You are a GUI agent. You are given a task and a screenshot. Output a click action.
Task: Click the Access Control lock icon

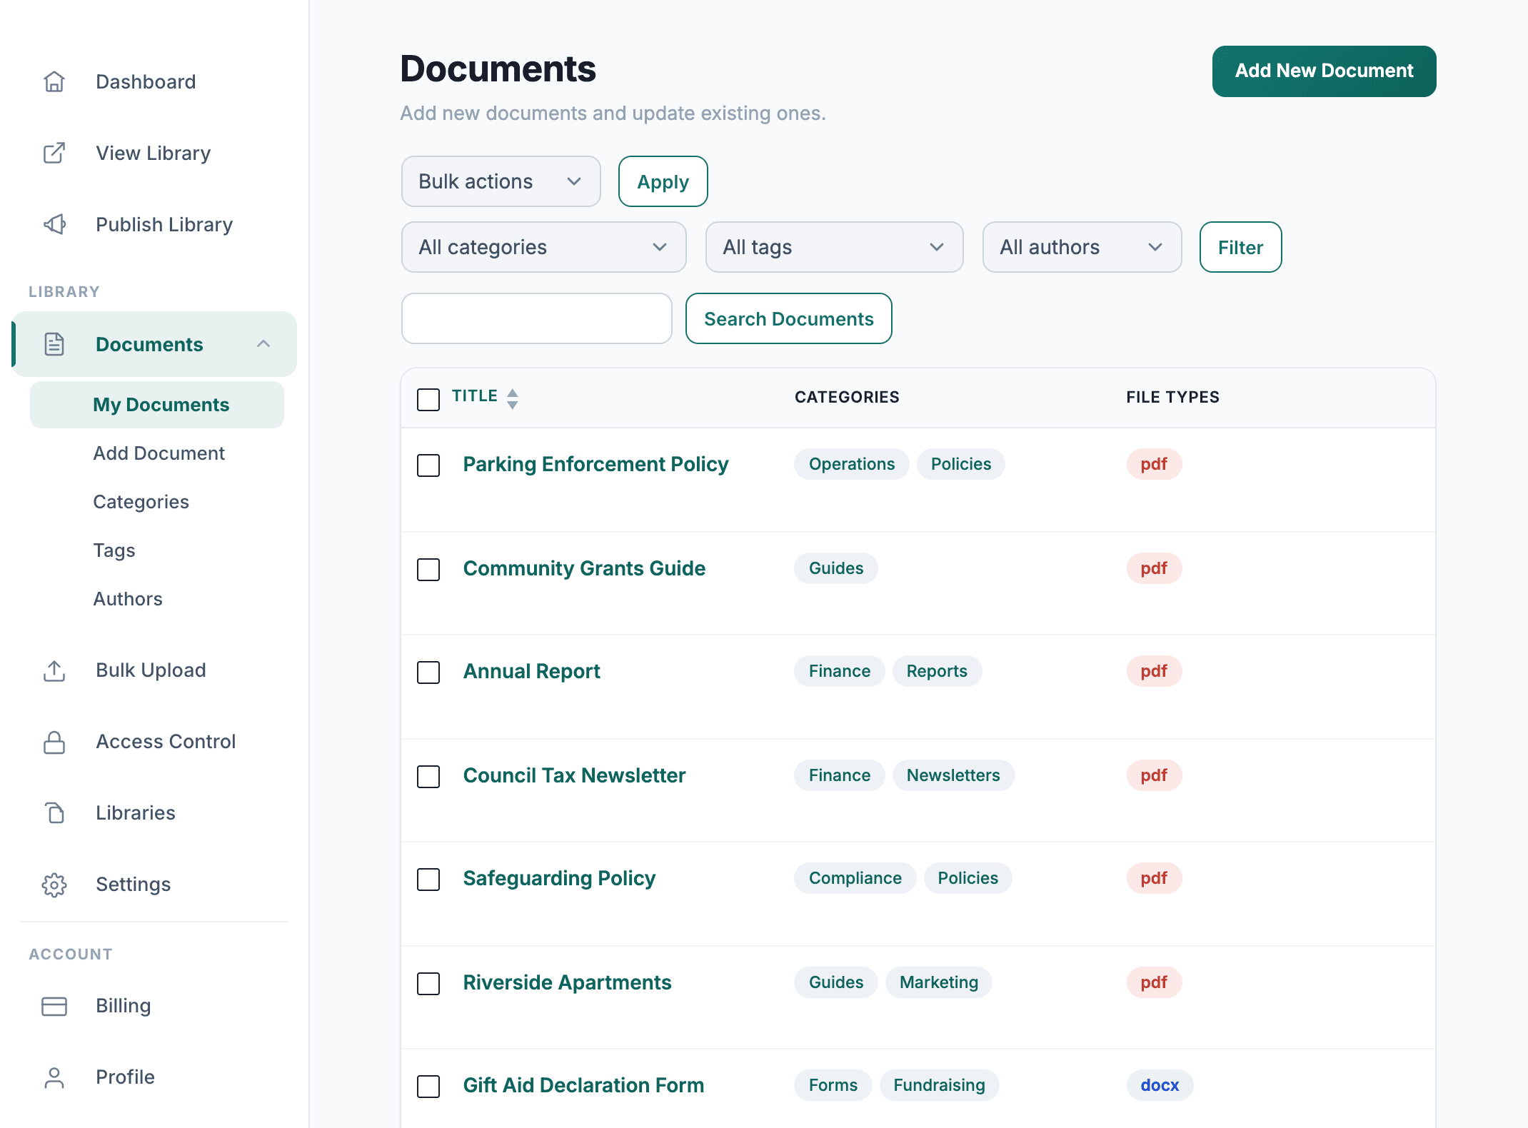(x=54, y=741)
